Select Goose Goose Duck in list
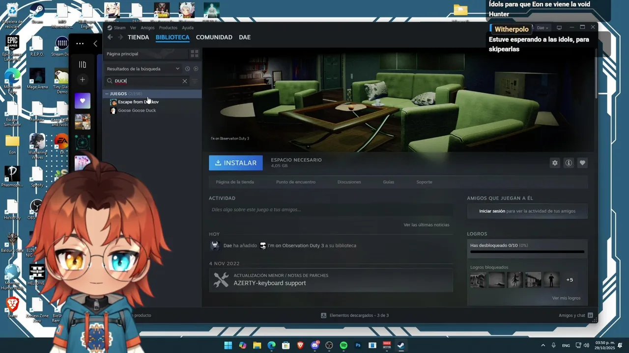This screenshot has width=629, height=353. tap(152, 110)
